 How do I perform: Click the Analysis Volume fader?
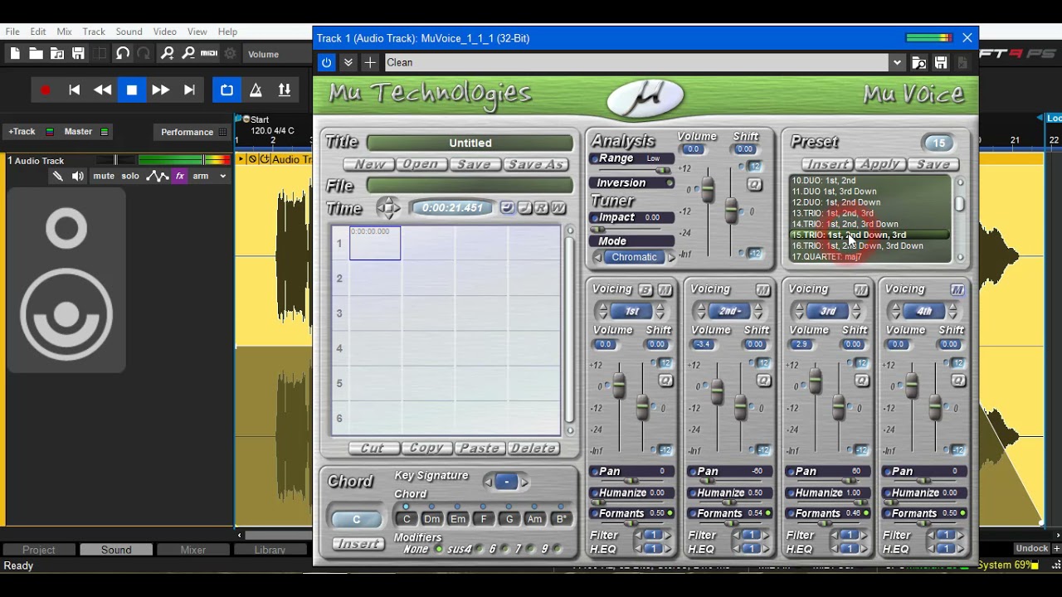[707, 192]
